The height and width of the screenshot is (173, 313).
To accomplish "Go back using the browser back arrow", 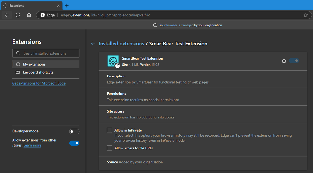I will [7, 15].
